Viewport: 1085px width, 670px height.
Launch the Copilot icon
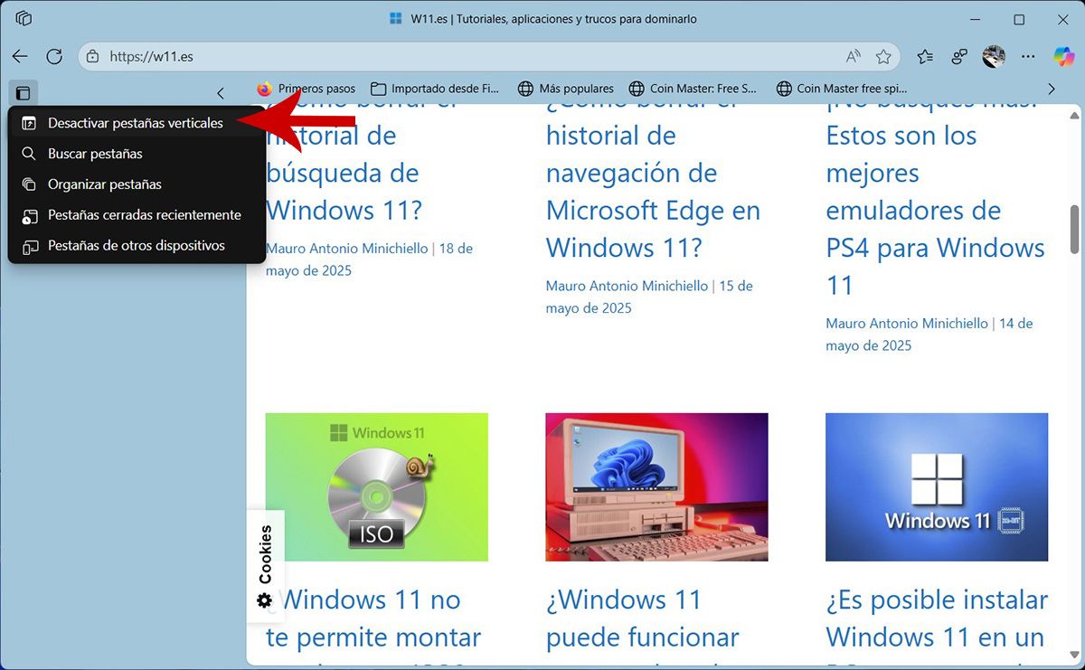point(1063,56)
